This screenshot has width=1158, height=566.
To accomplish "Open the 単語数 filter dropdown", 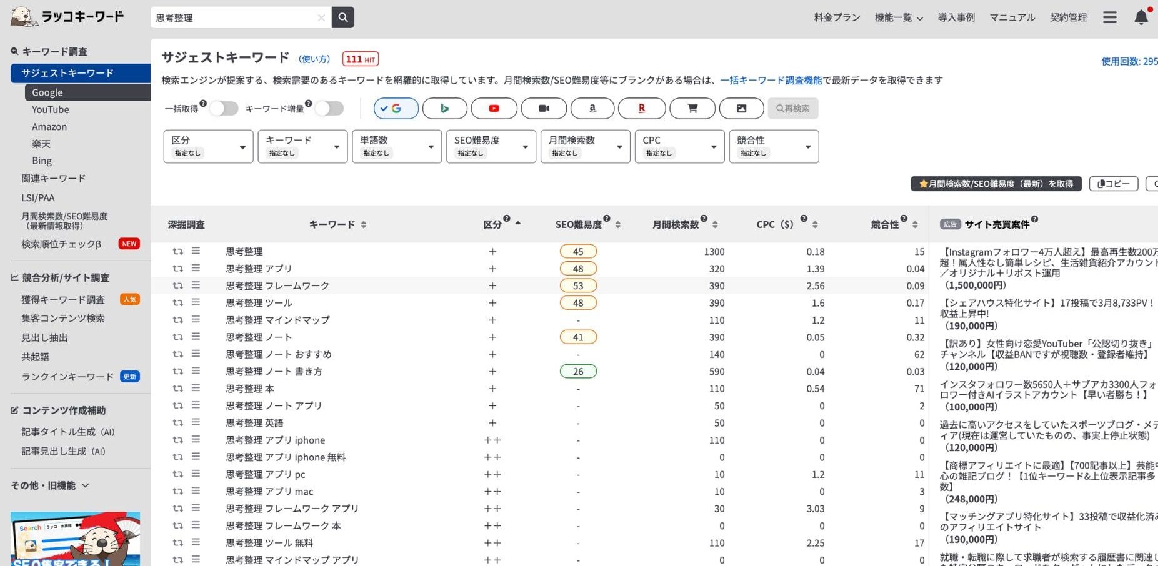I will pos(397,146).
